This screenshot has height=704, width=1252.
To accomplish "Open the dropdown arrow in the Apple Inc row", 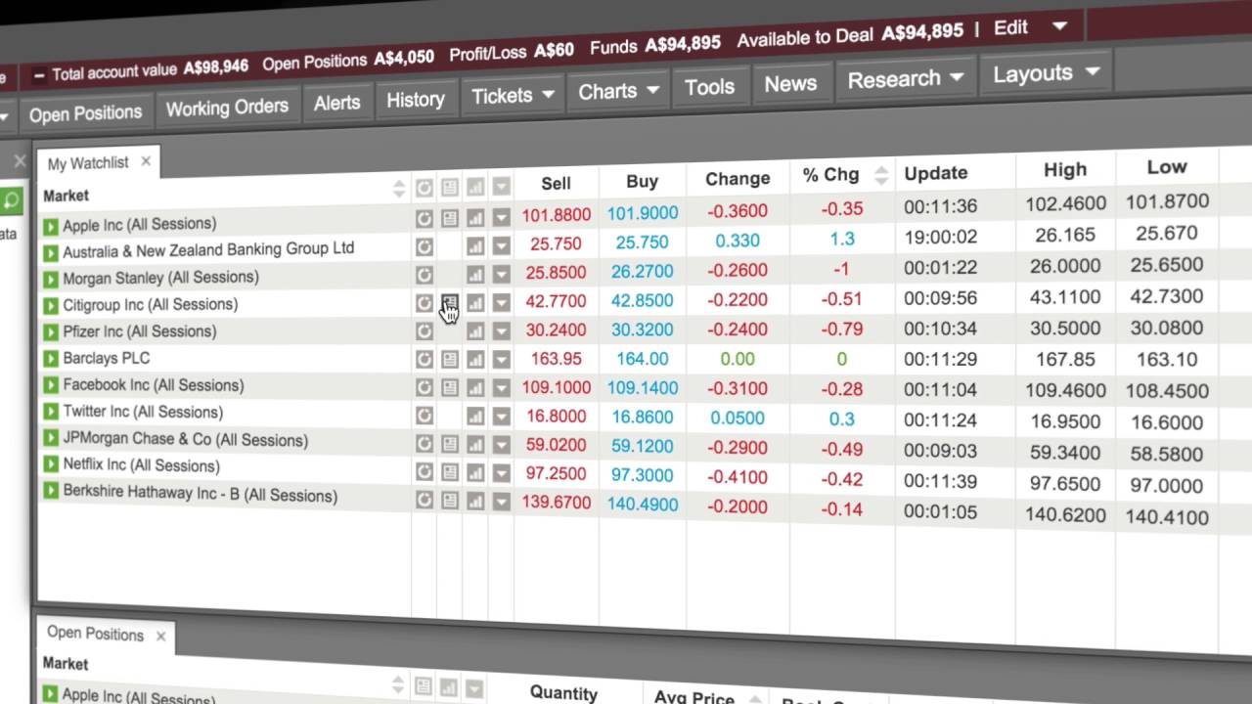I will point(501,218).
